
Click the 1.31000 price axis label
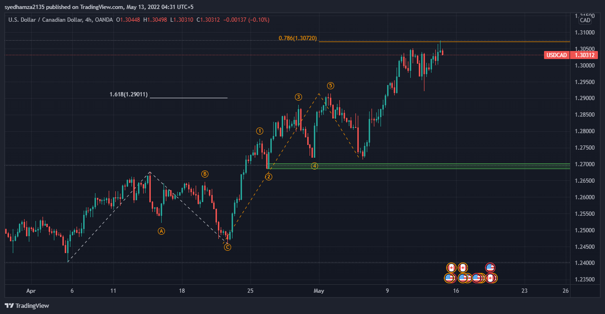point(584,33)
